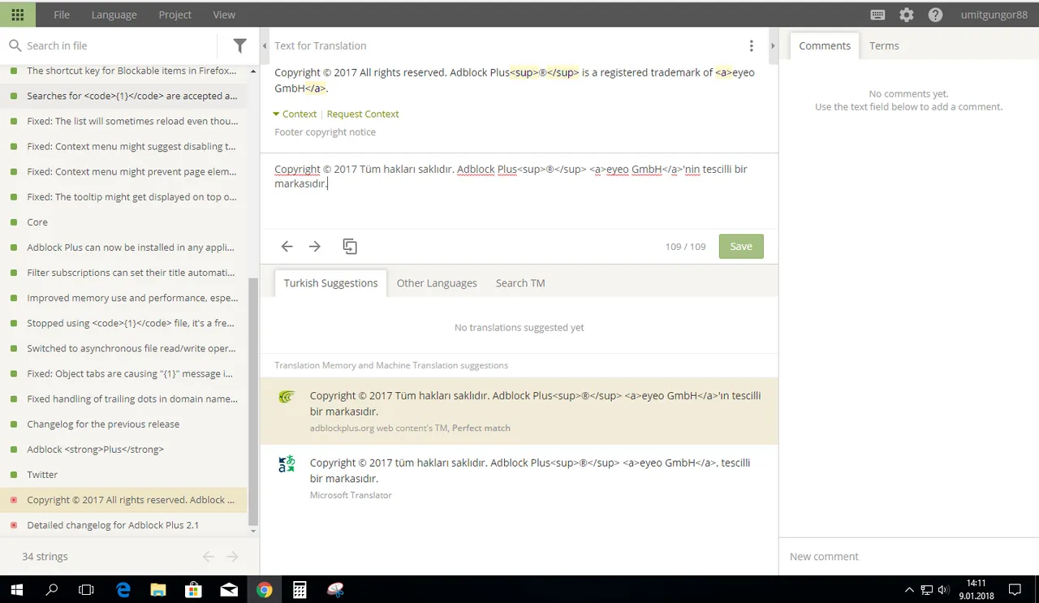
Task: Select string 'Improved memory use and performance'
Action: click(123, 297)
